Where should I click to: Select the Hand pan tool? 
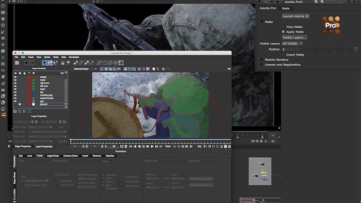point(63,63)
